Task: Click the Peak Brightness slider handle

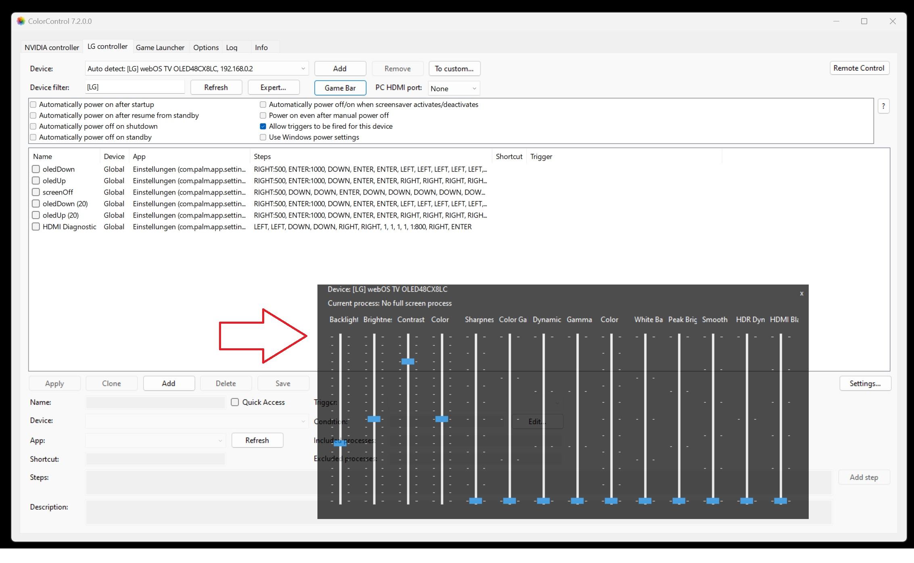Action: click(x=679, y=501)
